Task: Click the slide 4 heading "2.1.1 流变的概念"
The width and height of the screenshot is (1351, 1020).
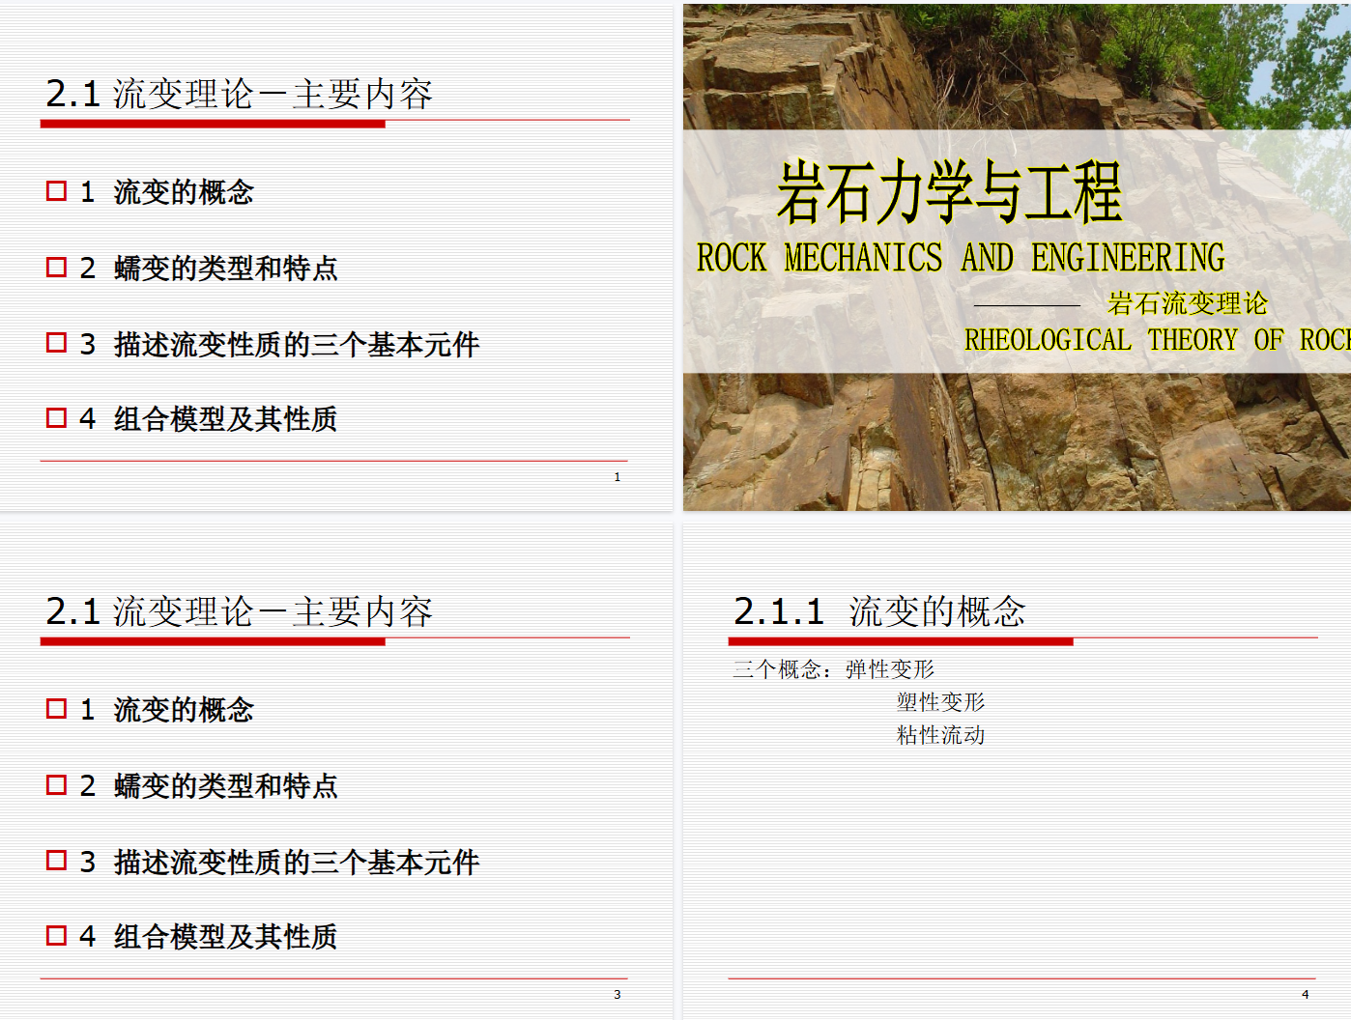Action: pos(878,611)
